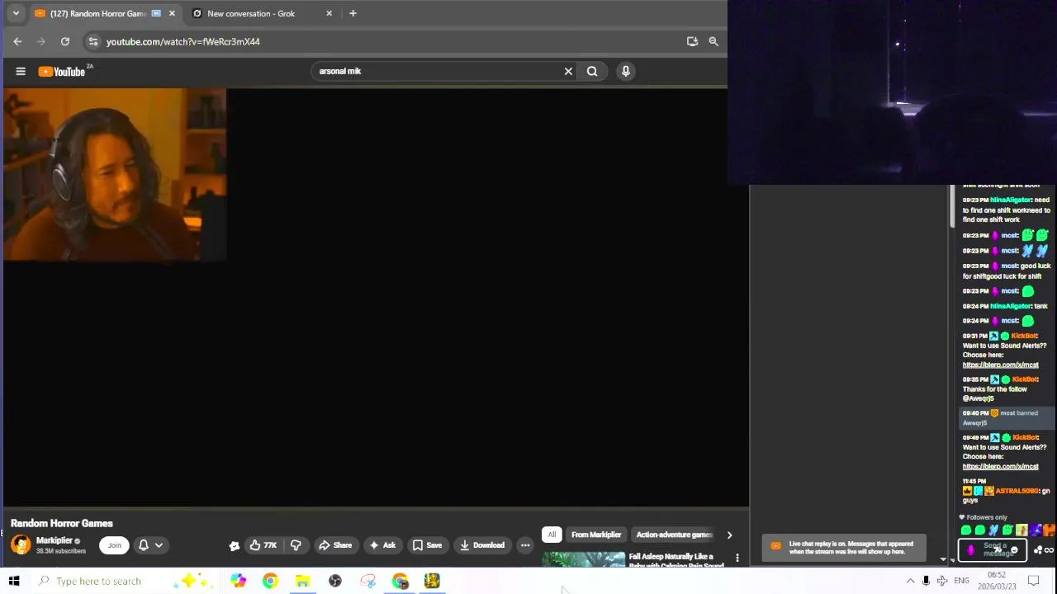Viewport: 1057px width, 594px height.
Task: Go back with the browser back arrow
Action: (x=17, y=41)
